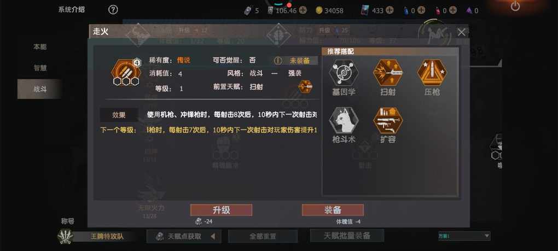Select the 扩容 recommended talent icon
This screenshot has height=251, width=558.
[x=387, y=120]
